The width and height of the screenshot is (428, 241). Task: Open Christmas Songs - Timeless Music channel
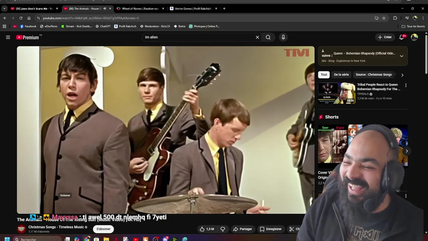coord(56,227)
